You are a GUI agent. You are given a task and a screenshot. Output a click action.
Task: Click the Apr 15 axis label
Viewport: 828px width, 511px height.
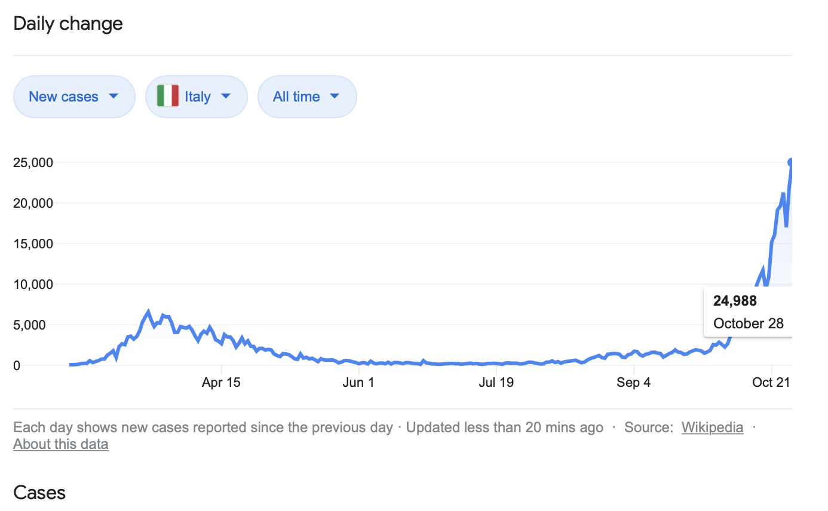click(221, 383)
